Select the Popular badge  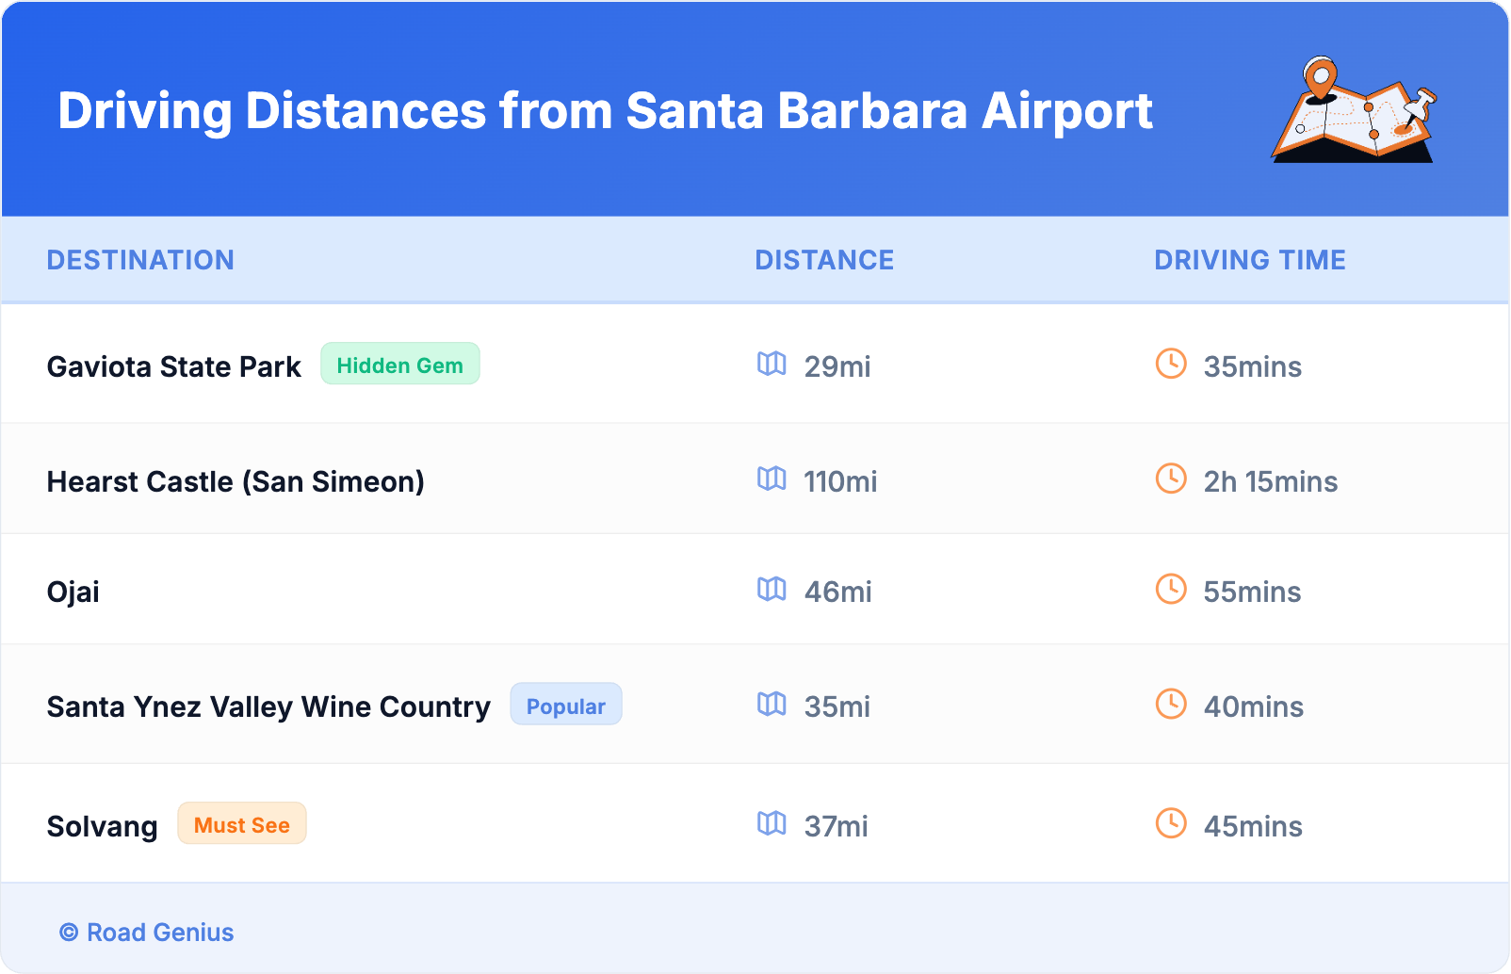(x=565, y=706)
